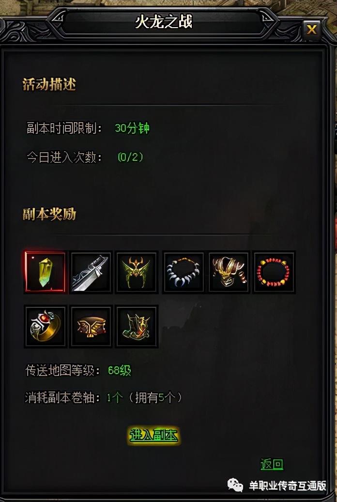This screenshot has height=502, width=337.
Task: Click the WeChat watermark icon
Action: click(x=235, y=486)
